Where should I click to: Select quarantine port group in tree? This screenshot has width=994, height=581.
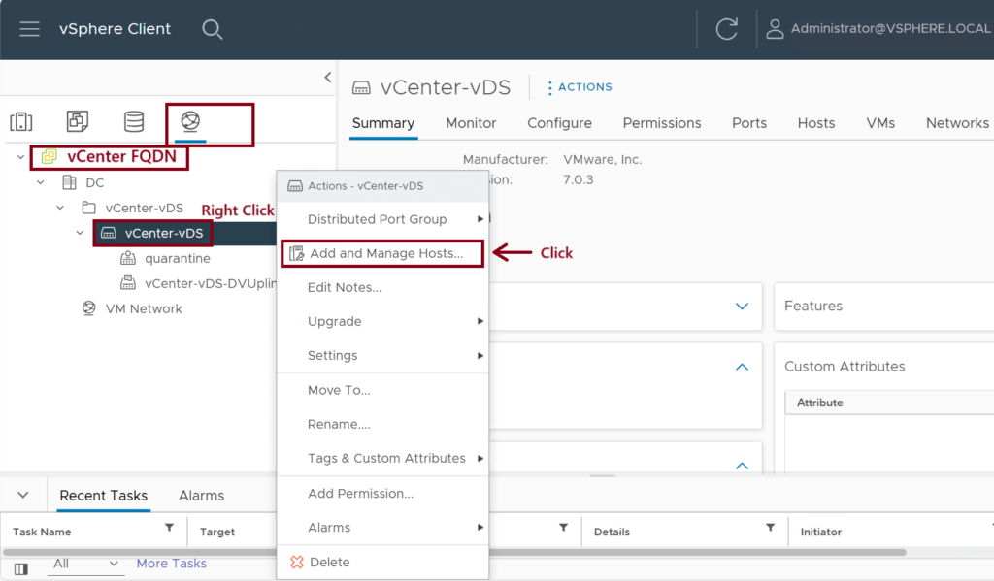click(x=178, y=259)
